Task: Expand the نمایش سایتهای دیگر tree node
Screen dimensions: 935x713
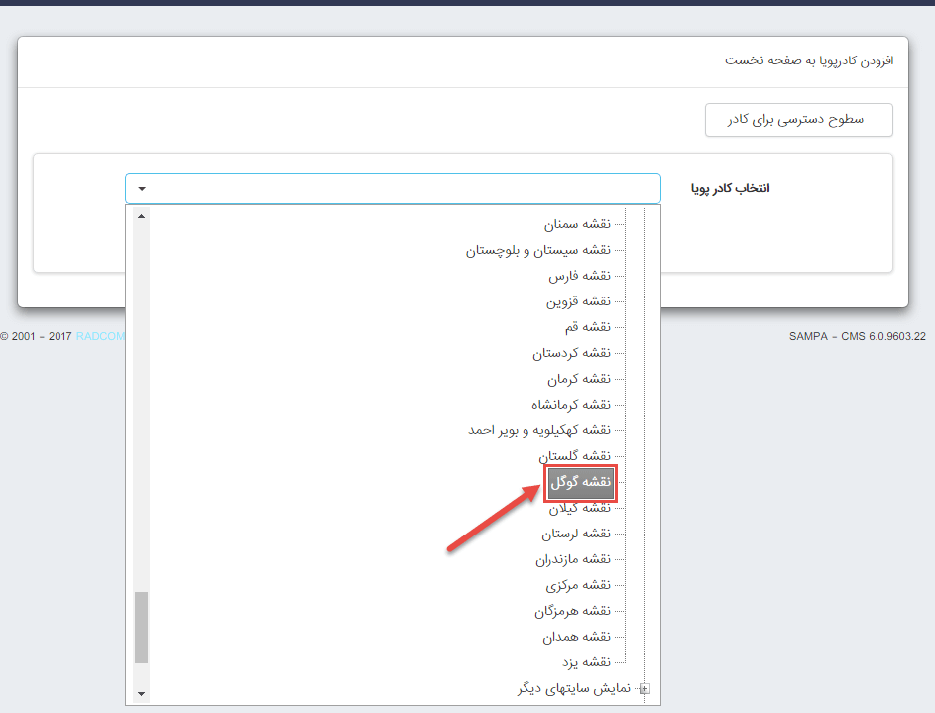Action: coord(644,688)
